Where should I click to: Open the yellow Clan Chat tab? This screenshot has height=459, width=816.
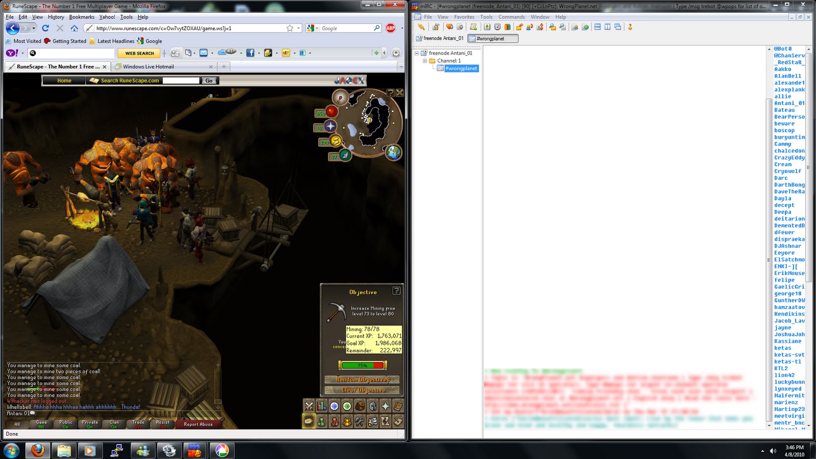[347, 421]
